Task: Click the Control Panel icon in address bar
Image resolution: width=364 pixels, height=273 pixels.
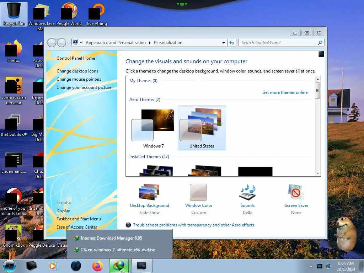Action: click(x=75, y=43)
